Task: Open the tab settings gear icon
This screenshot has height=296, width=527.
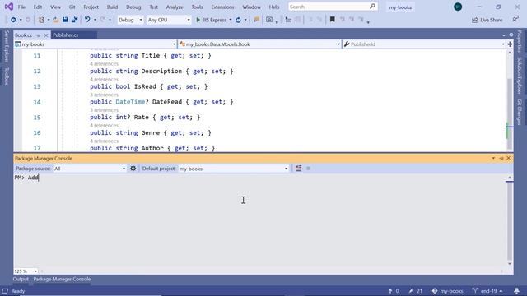Action: pyautogui.click(x=511, y=35)
